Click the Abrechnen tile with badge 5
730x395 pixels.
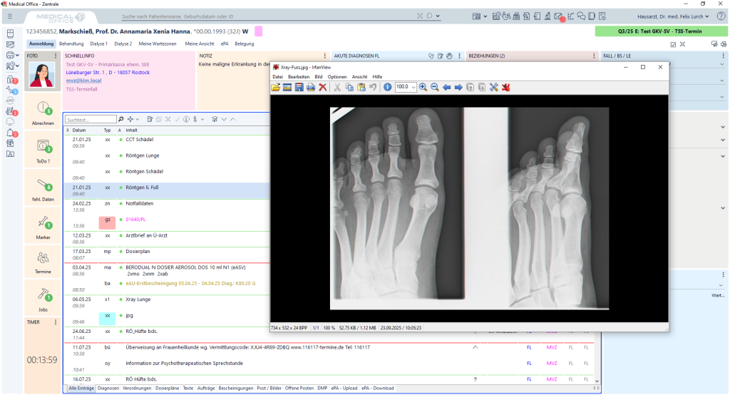point(43,112)
